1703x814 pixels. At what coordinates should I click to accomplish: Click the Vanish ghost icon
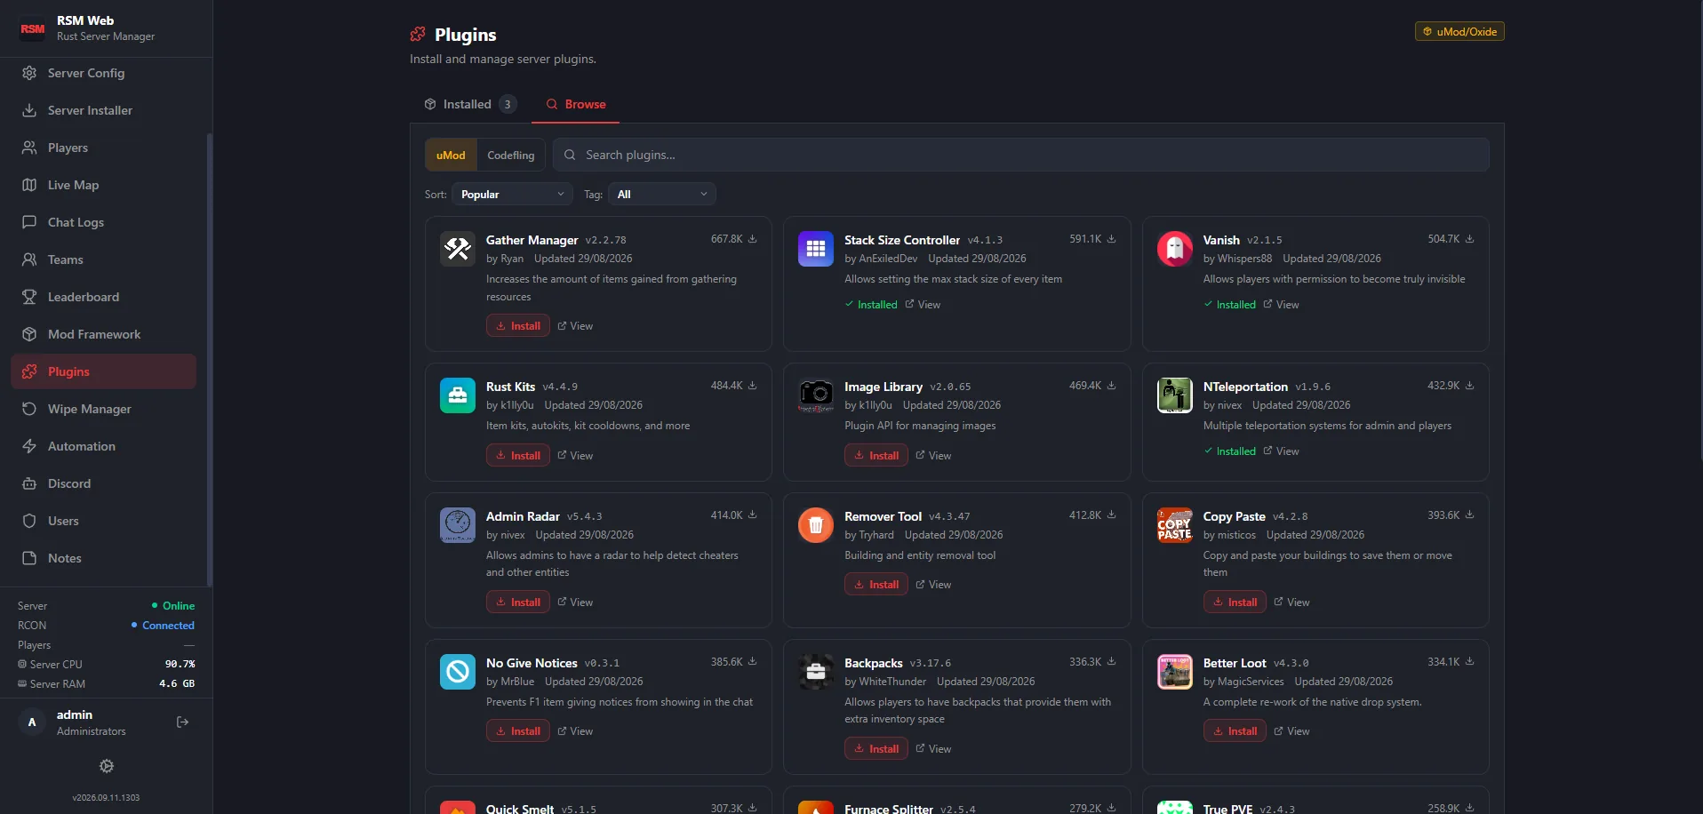1175,249
